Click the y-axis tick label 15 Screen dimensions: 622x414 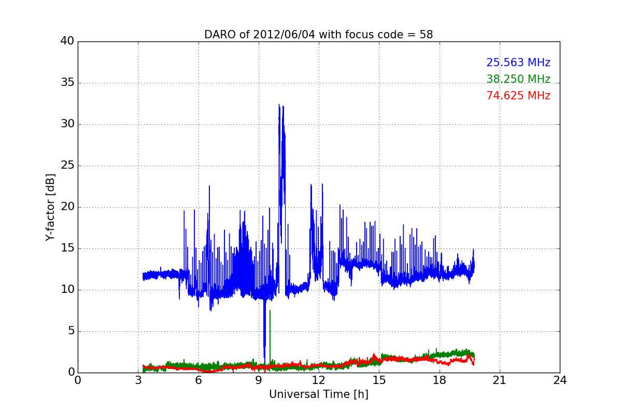[x=67, y=248]
